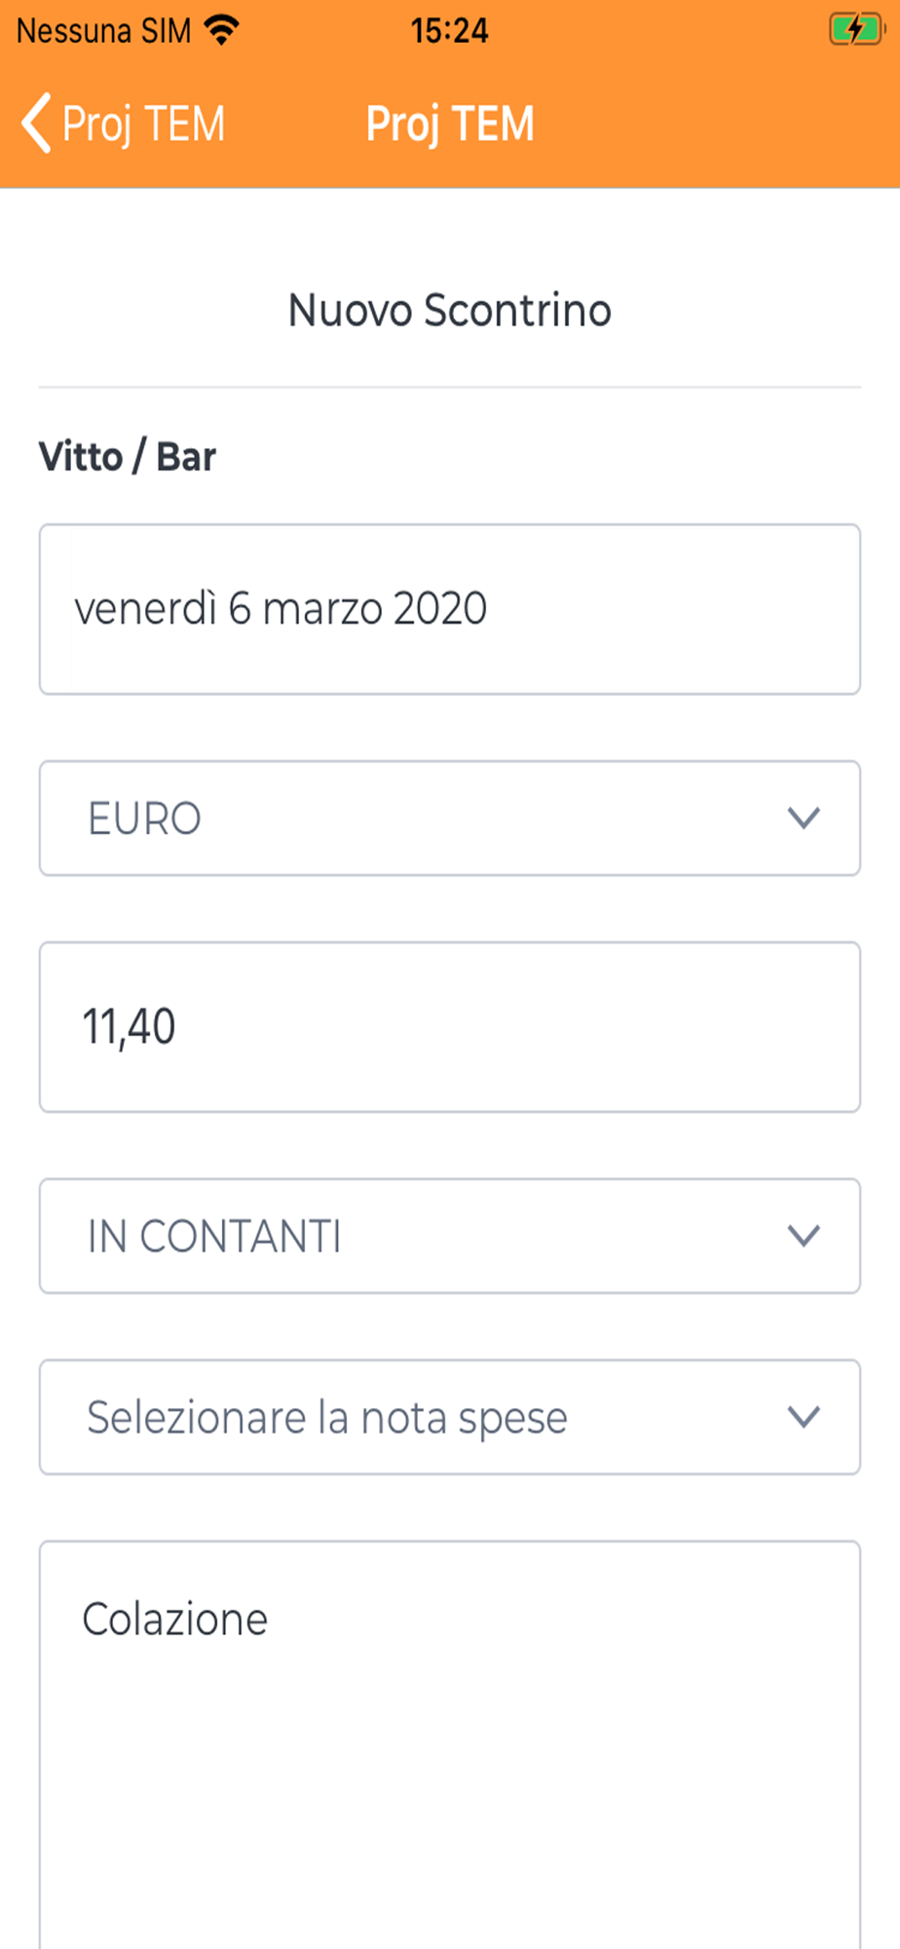The width and height of the screenshot is (900, 1949).
Task: Click the divider line under Nuovo Scontrino
Action: [x=450, y=388]
